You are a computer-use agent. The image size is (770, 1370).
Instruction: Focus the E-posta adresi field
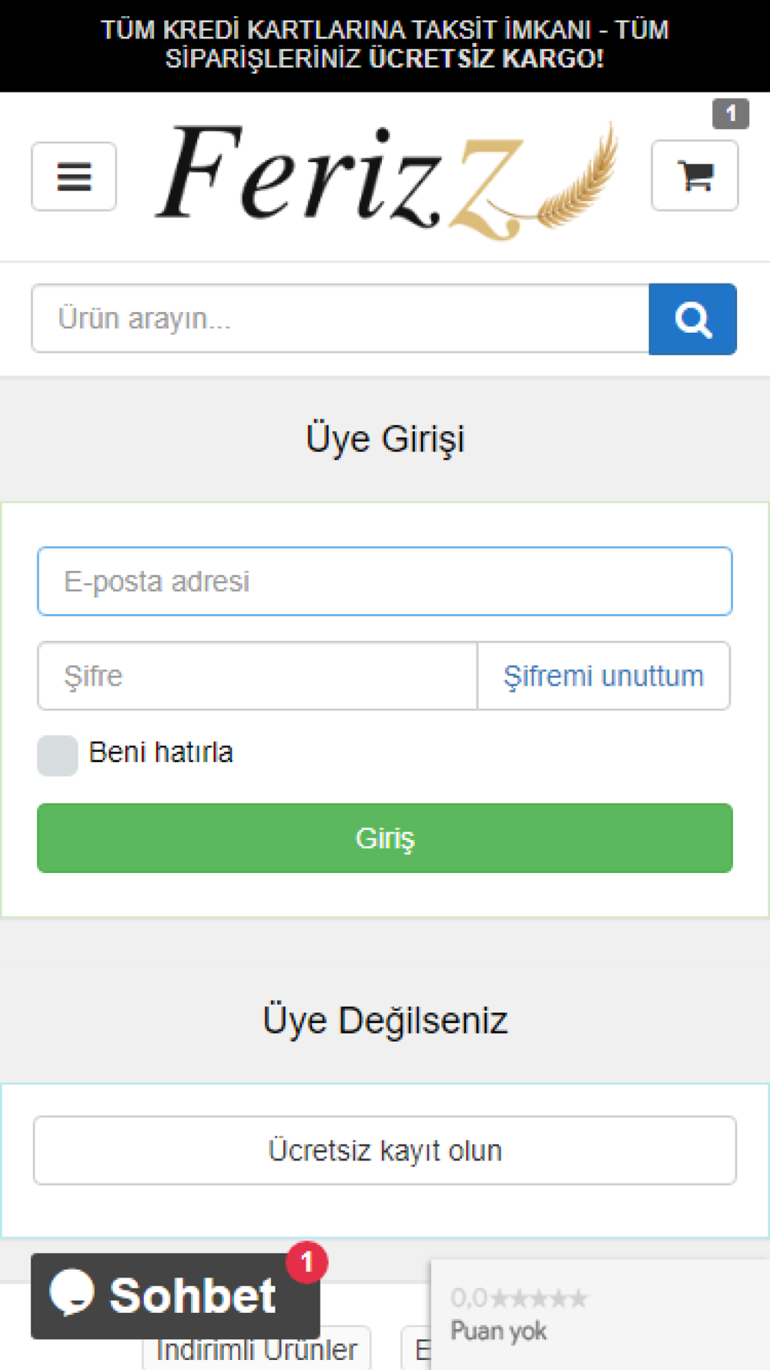(x=385, y=582)
